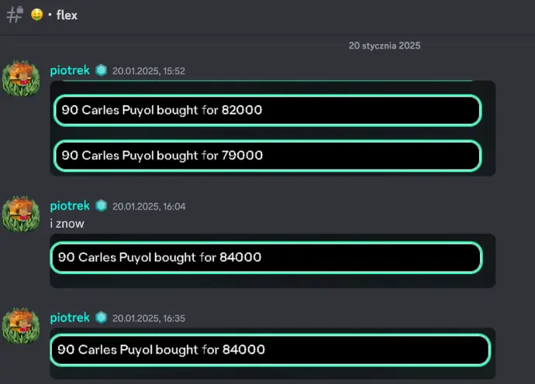Image resolution: width=535 pixels, height=384 pixels.
Task: Open the flex channel title
Action: click(x=67, y=15)
